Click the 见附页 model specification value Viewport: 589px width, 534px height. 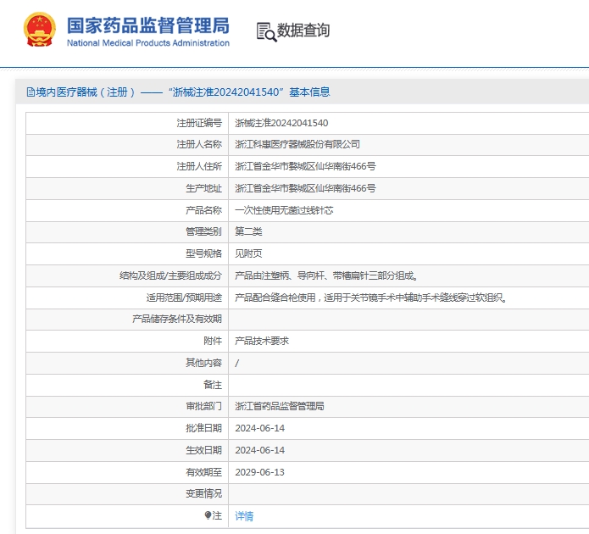pyautogui.click(x=248, y=253)
